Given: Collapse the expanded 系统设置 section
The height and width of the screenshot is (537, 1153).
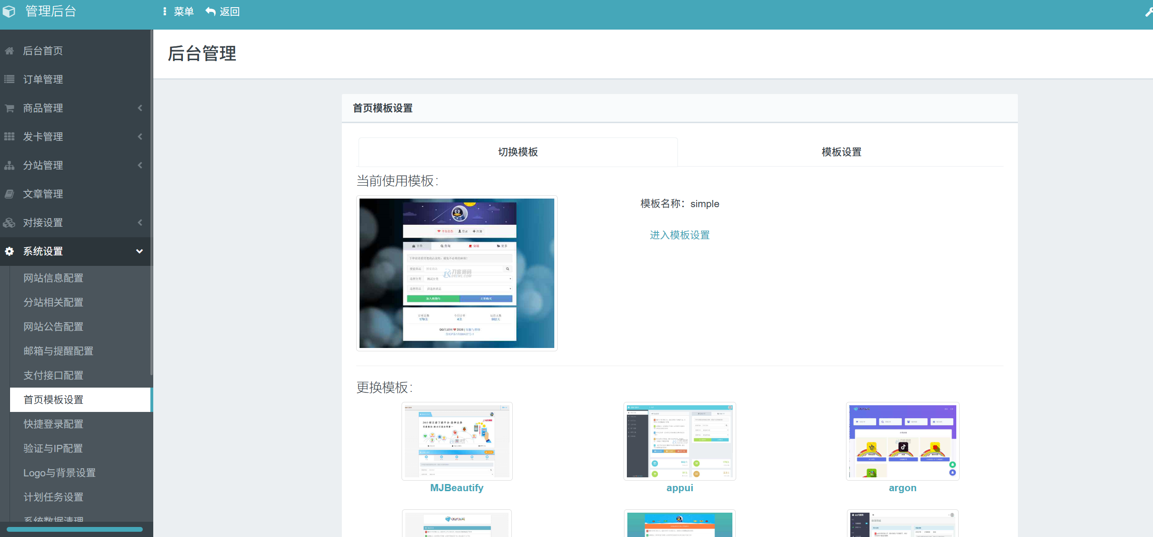Looking at the screenshot, I should 139,251.
